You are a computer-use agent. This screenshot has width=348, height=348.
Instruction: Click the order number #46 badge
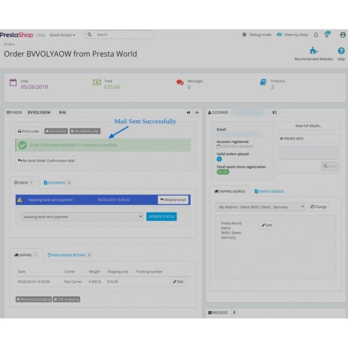[62, 113]
